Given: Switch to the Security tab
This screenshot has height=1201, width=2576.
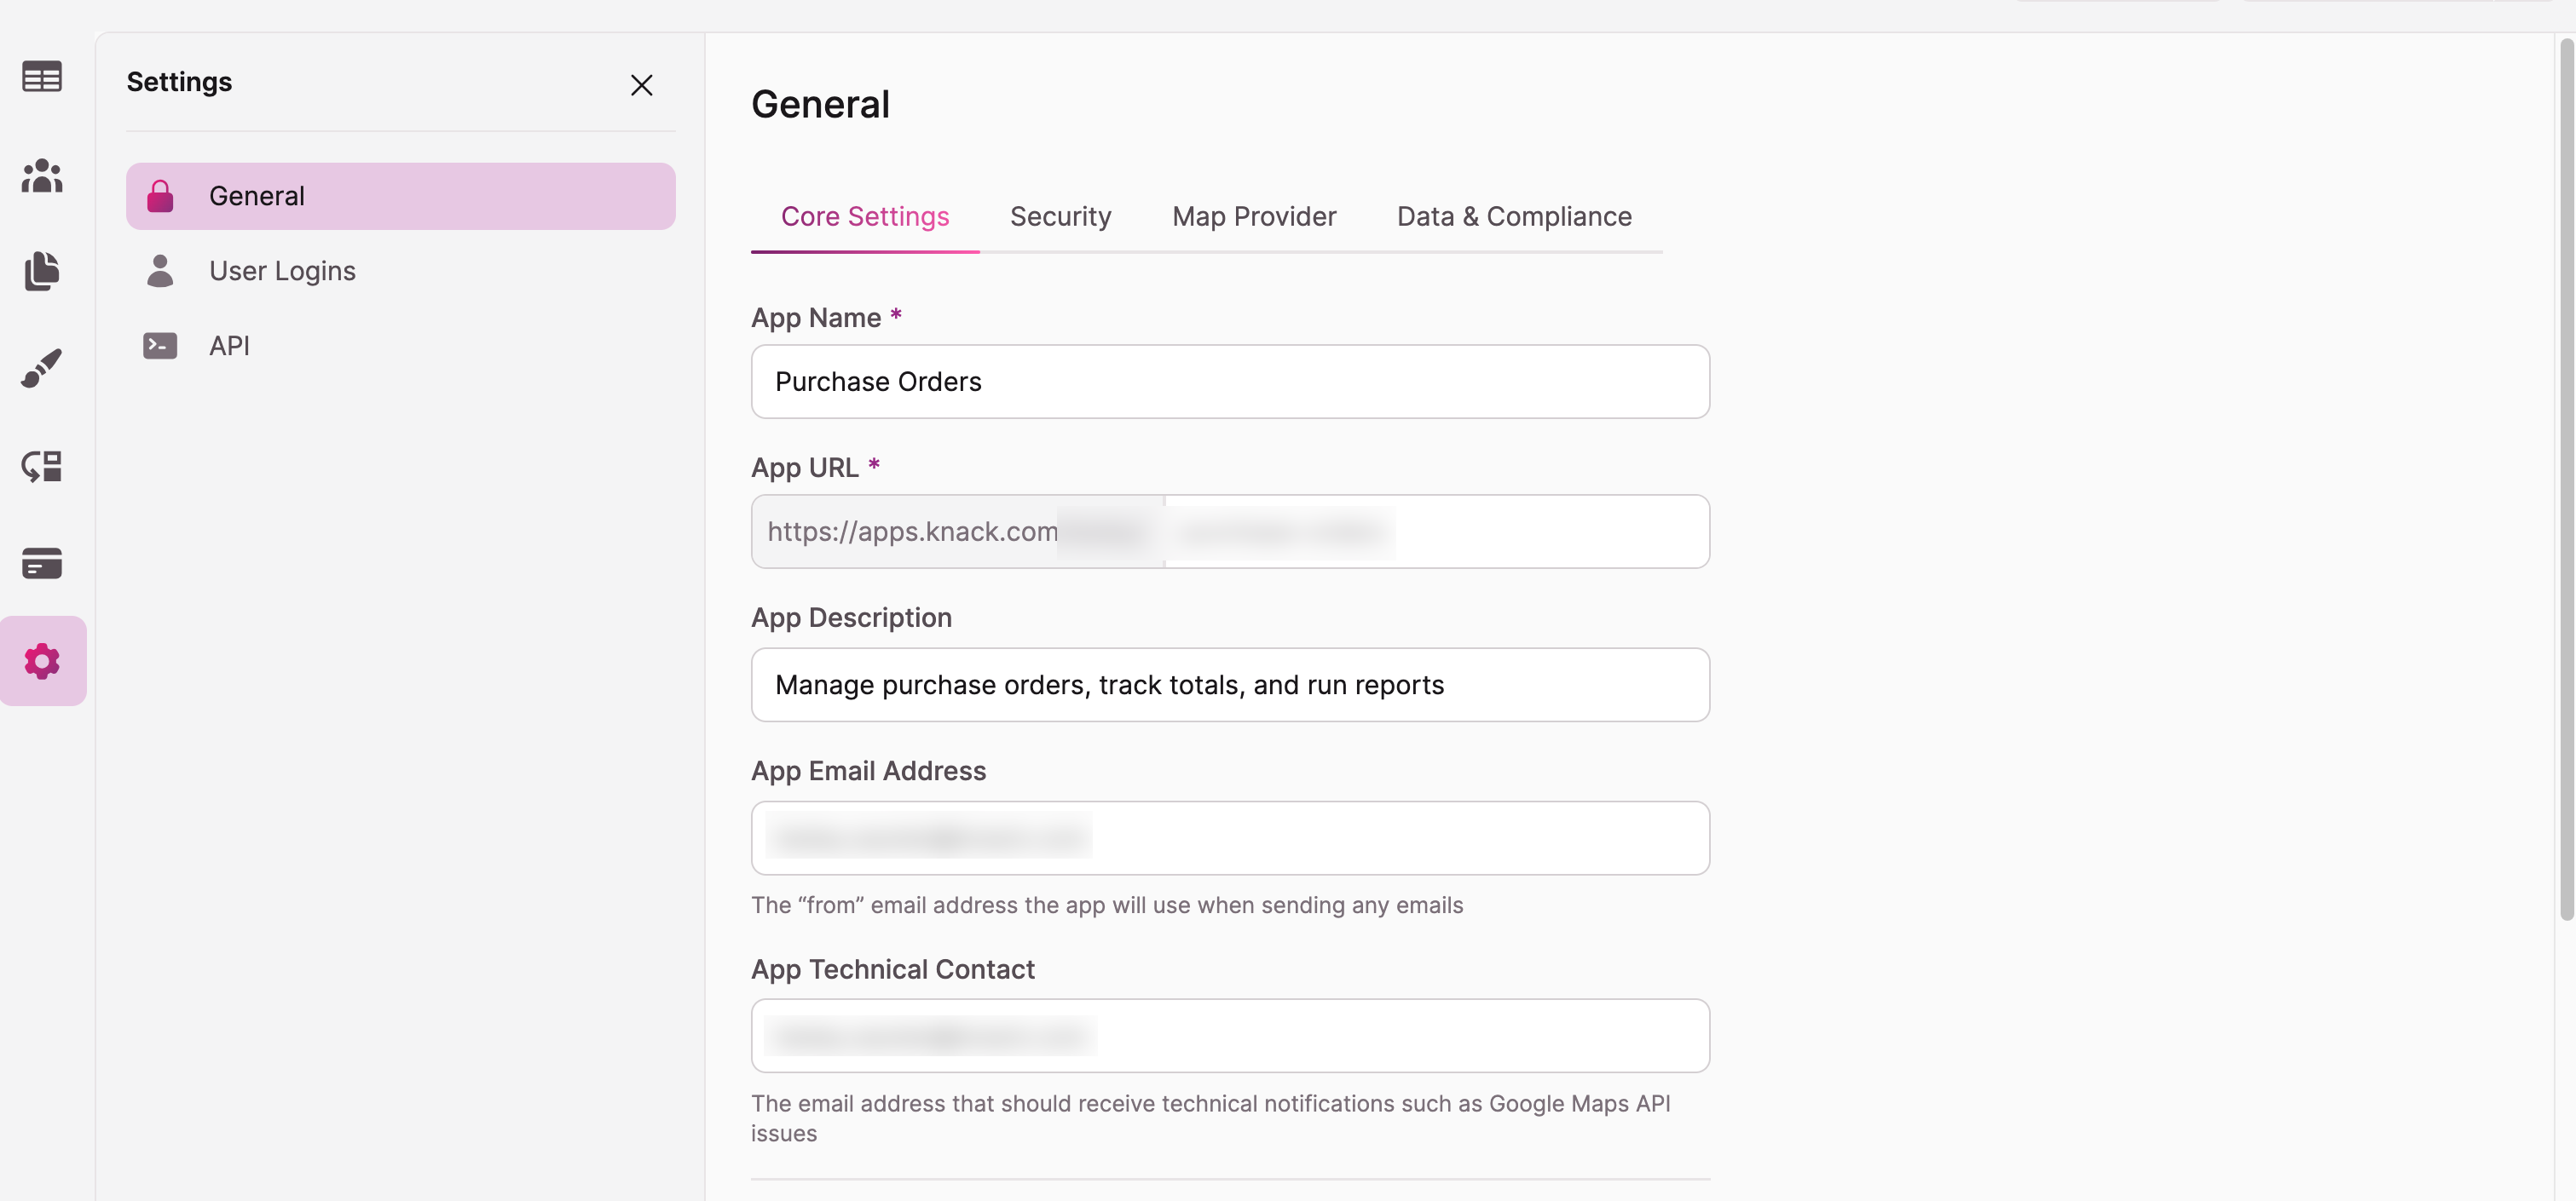Looking at the screenshot, I should (1060, 215).
